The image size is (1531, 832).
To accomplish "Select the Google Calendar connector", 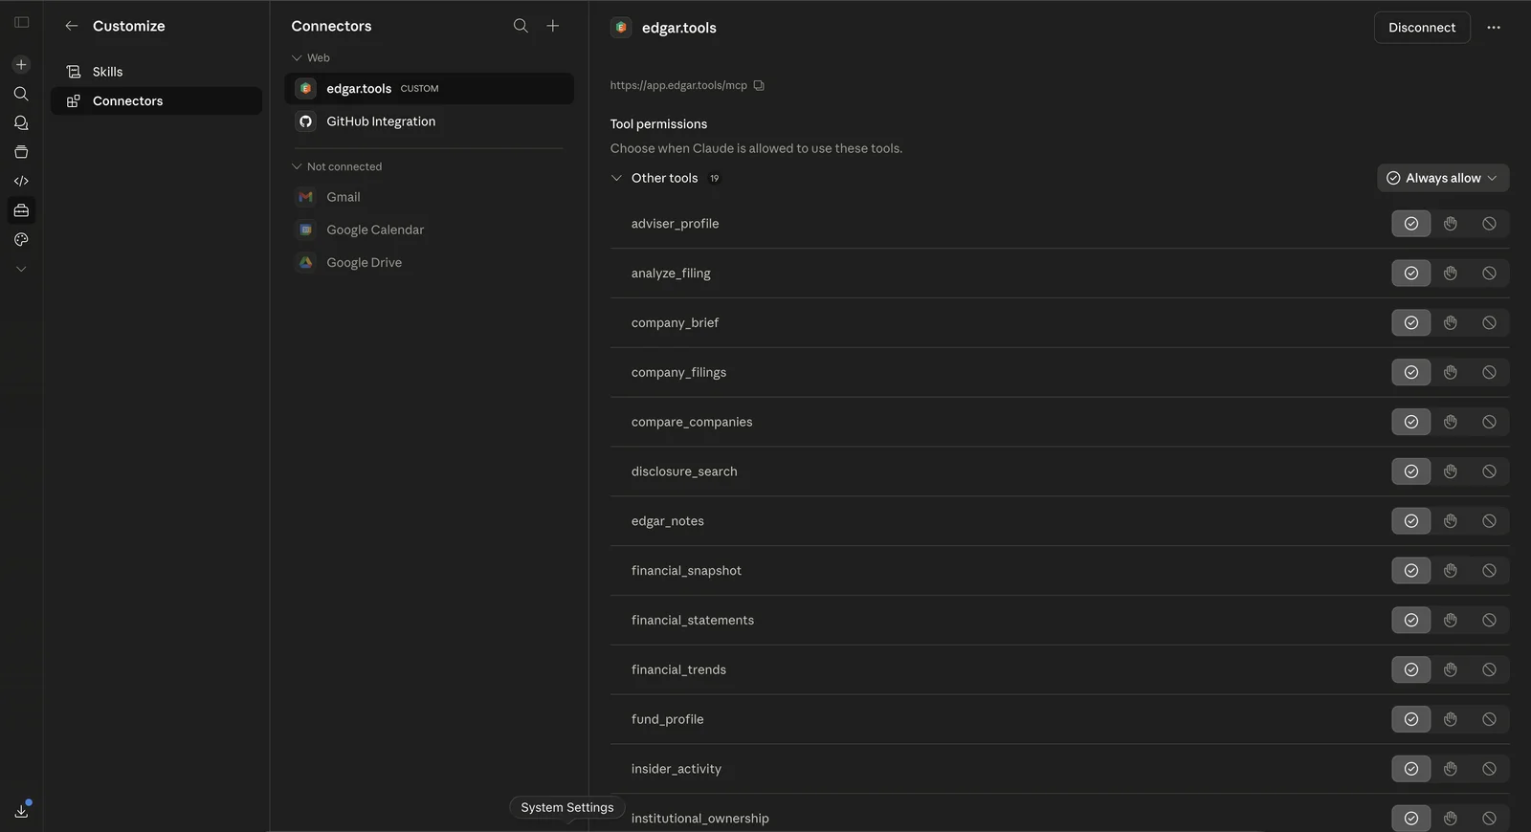I will (x=429, y=230).
